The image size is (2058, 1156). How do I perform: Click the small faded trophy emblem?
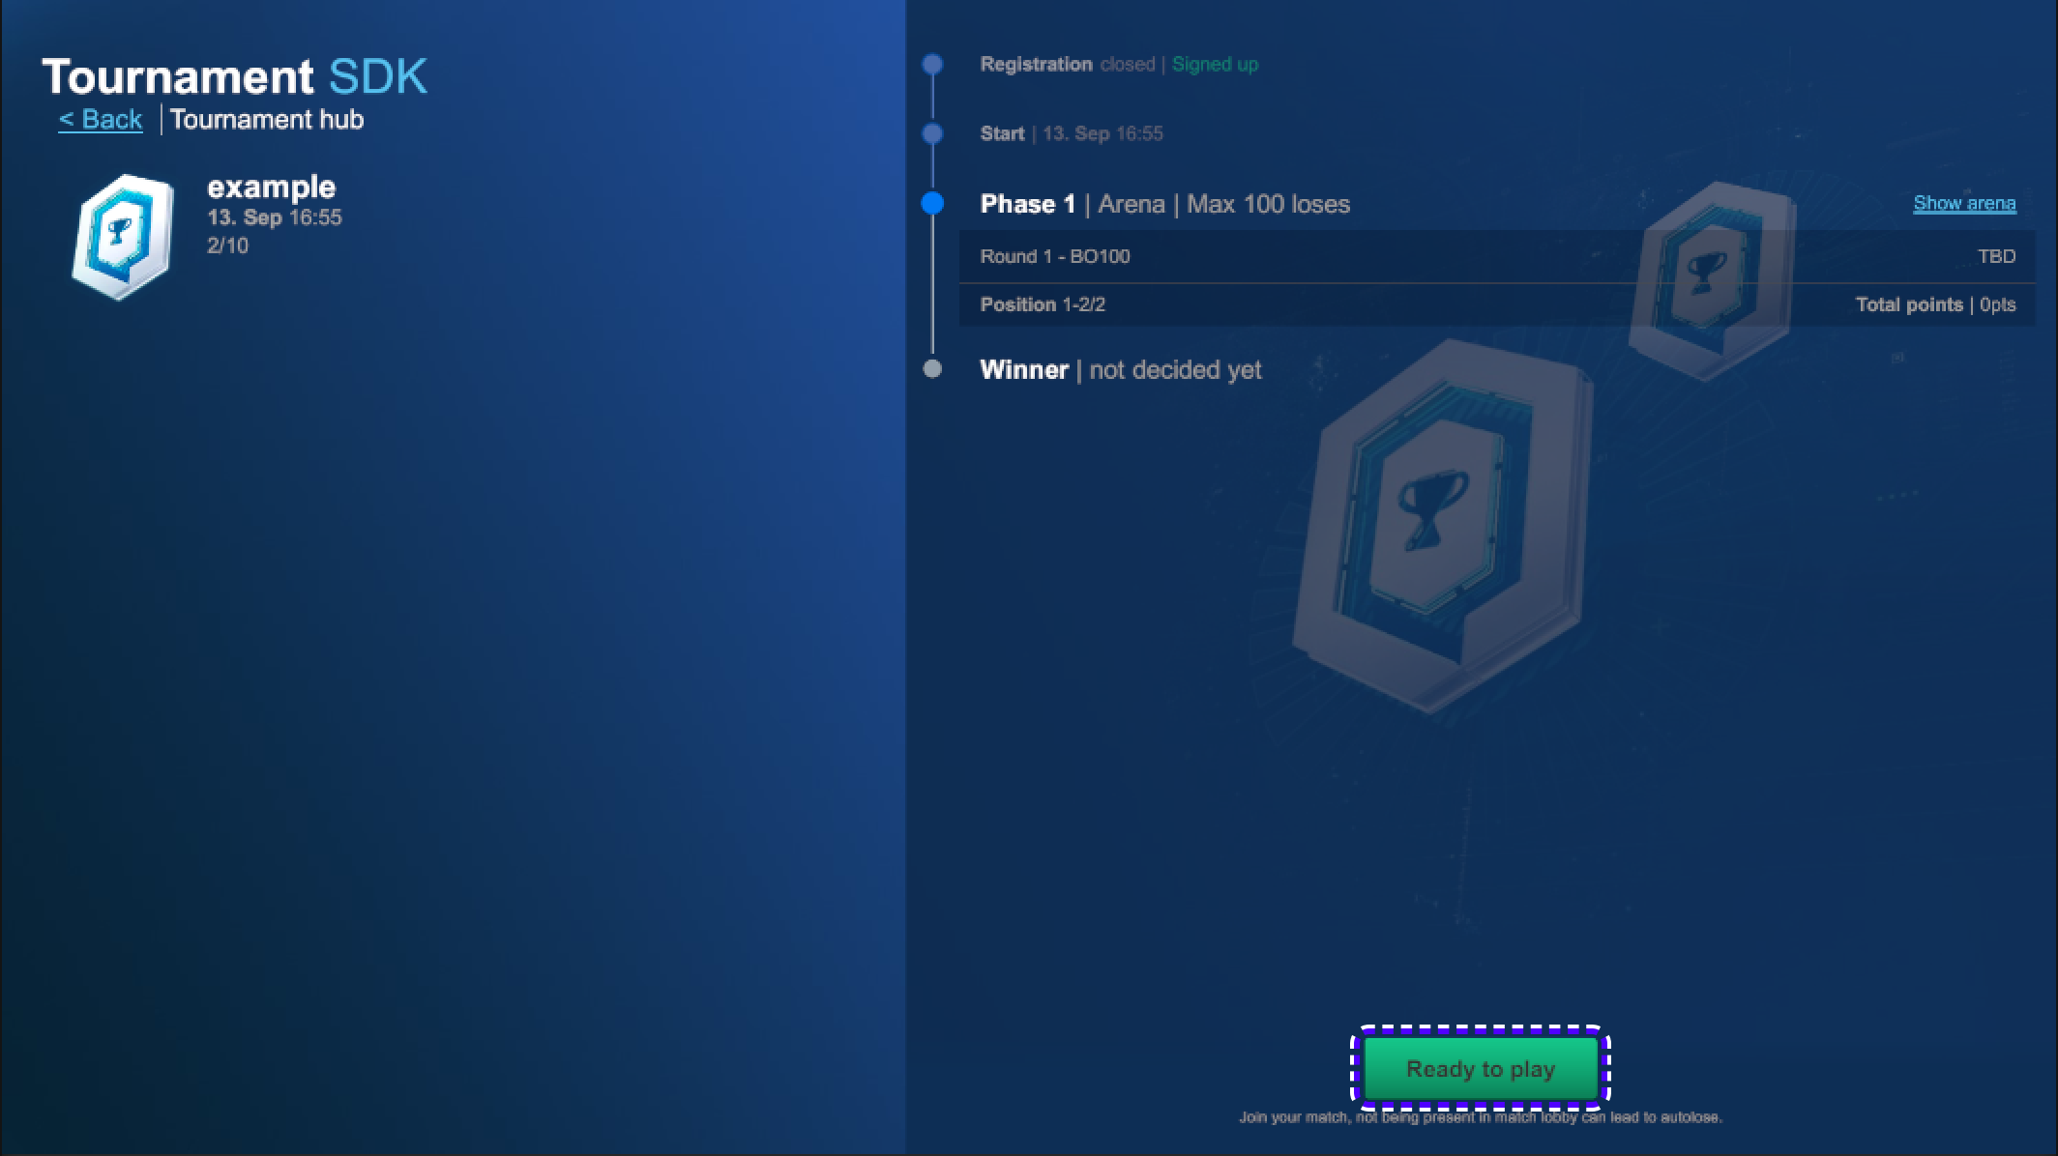1707,280
